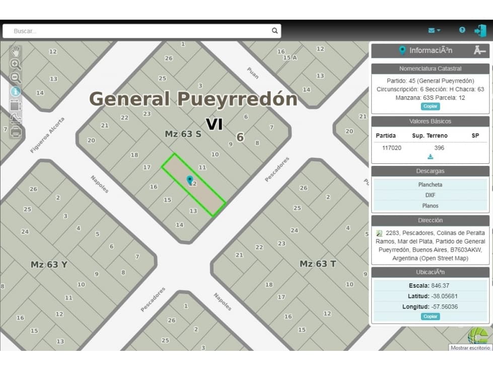Click the logout door icon
This screenshot has width=493, height=370.
click(480, 31)
